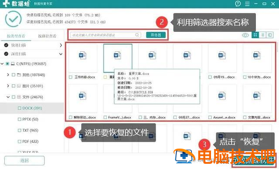The width and height of the screenshot is (279, 169).
Task: Check the Axurel...e.docx checkbox
Action: point(210,117)
